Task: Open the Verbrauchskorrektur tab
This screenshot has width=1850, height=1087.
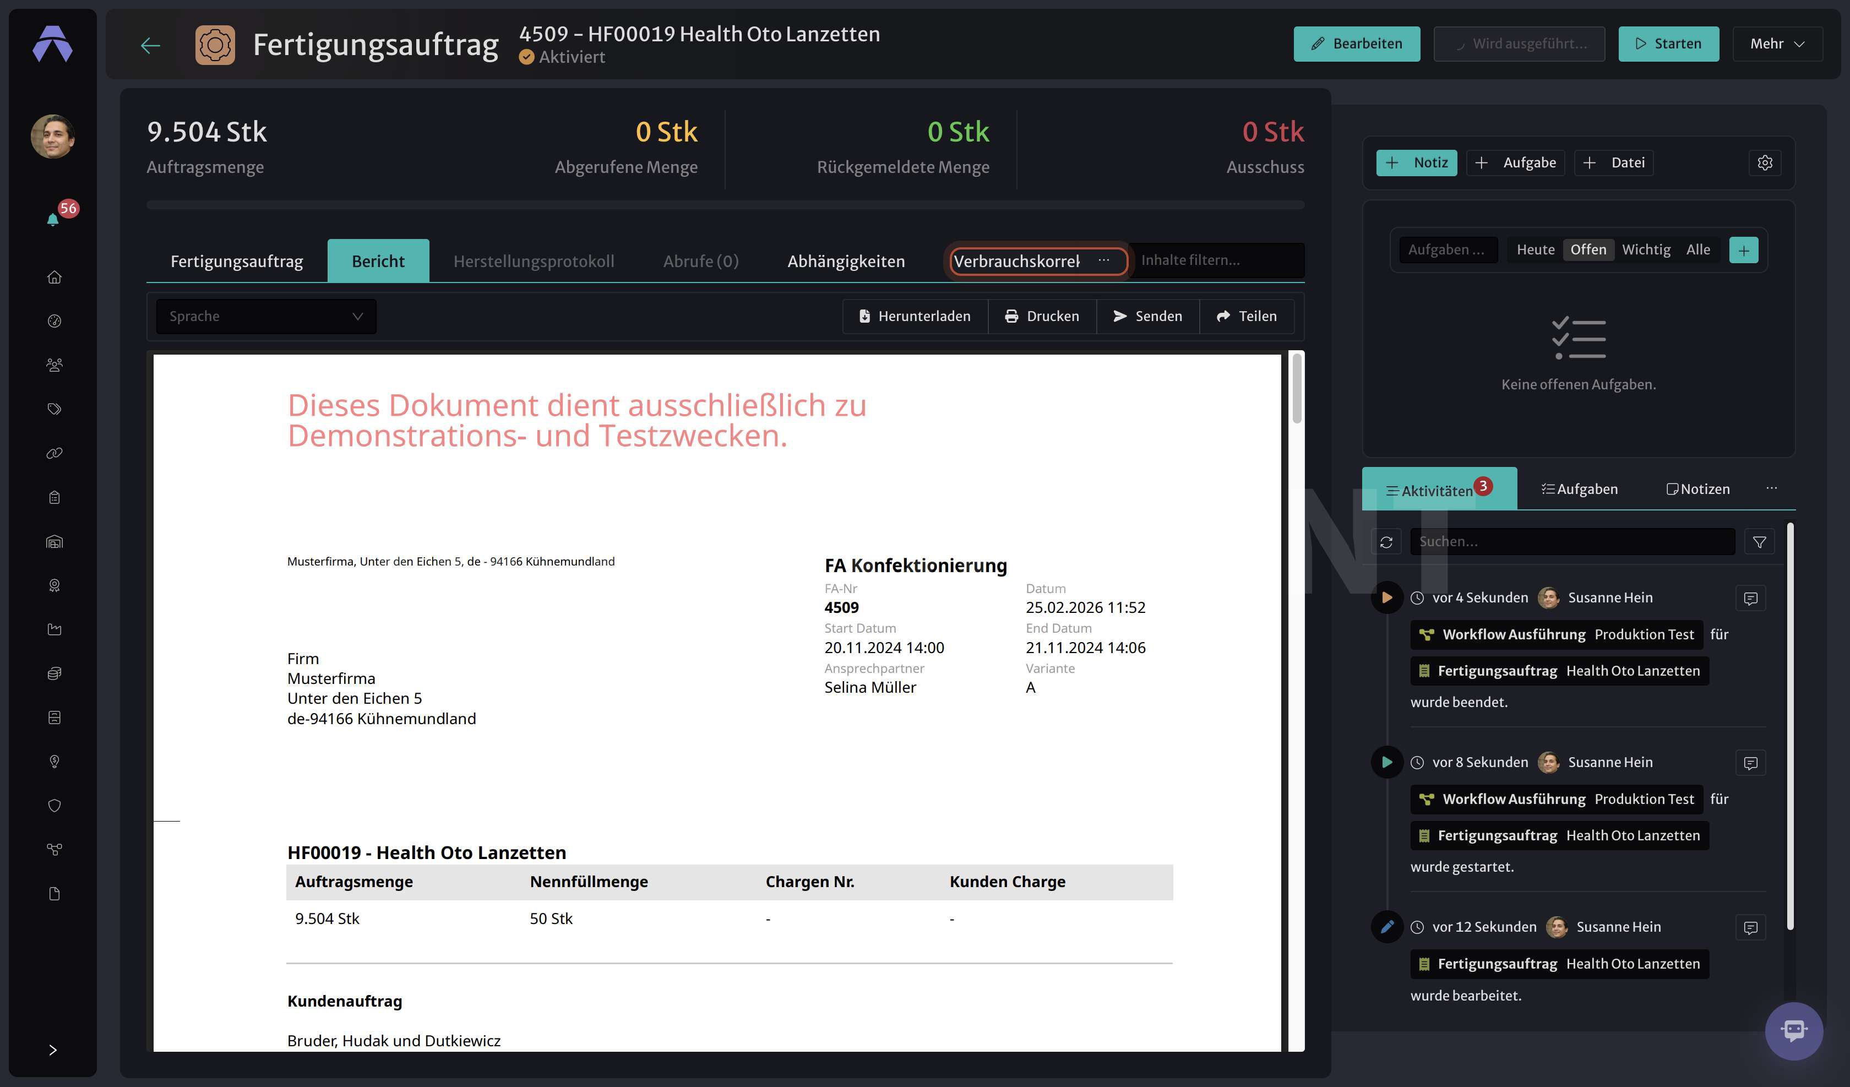Action: pos(1017,260)
